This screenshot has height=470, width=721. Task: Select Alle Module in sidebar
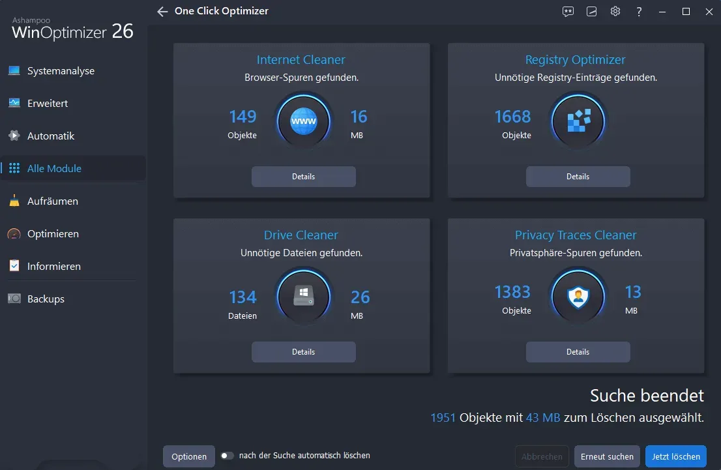pyautogui.click(x=74, y=168)
